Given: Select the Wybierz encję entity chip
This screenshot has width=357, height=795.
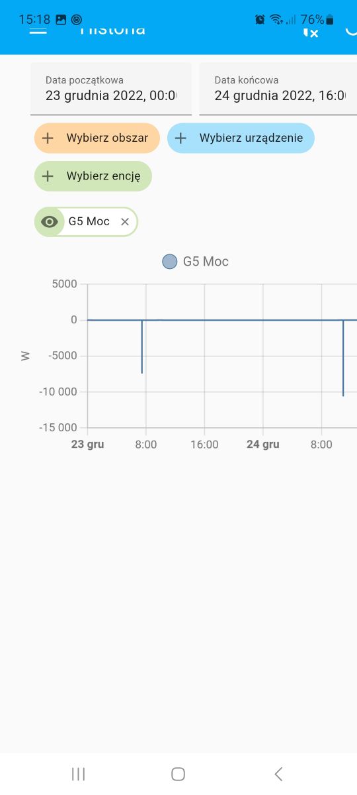Looking at the screenshot, I should tap(93, 176).
